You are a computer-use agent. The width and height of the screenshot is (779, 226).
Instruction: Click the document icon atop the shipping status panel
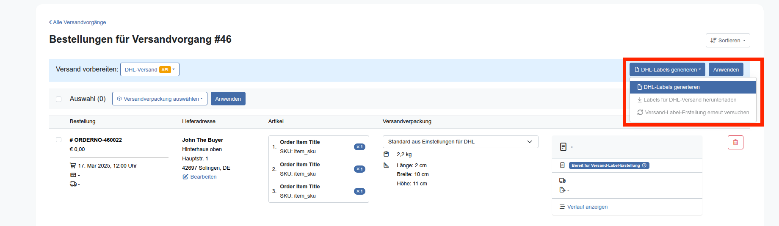[x=563, y=147]
